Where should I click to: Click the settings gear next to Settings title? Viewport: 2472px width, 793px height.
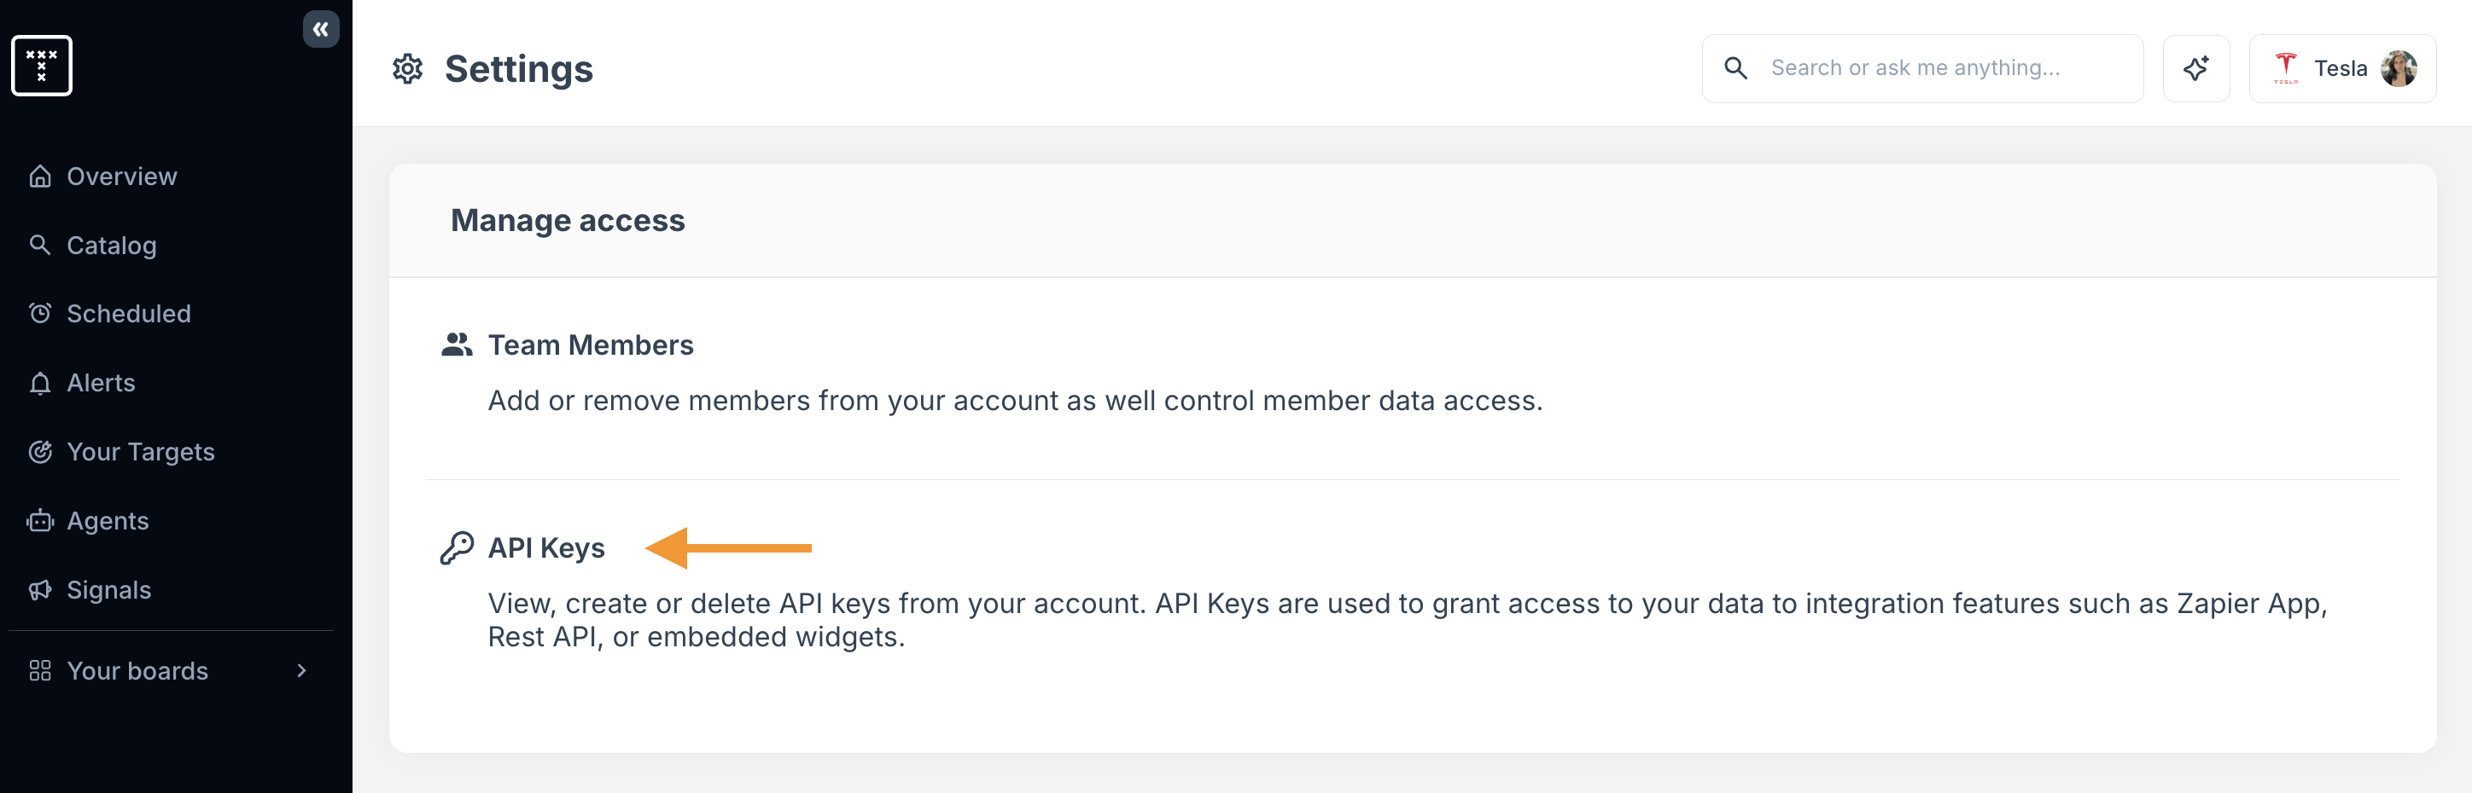pos(407,68)
